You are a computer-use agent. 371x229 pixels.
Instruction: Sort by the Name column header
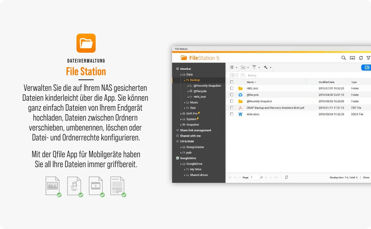point(250,82)
